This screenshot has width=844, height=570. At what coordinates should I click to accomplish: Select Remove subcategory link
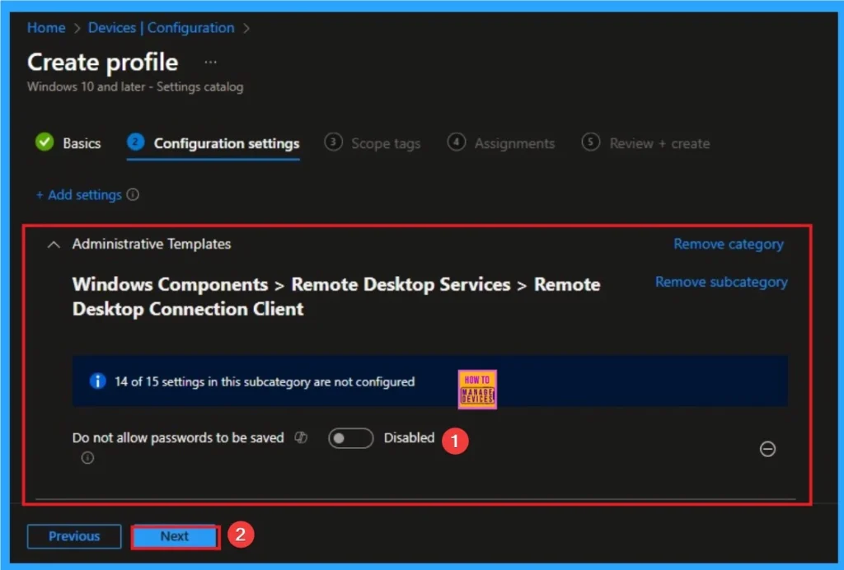tap(720, 282)
